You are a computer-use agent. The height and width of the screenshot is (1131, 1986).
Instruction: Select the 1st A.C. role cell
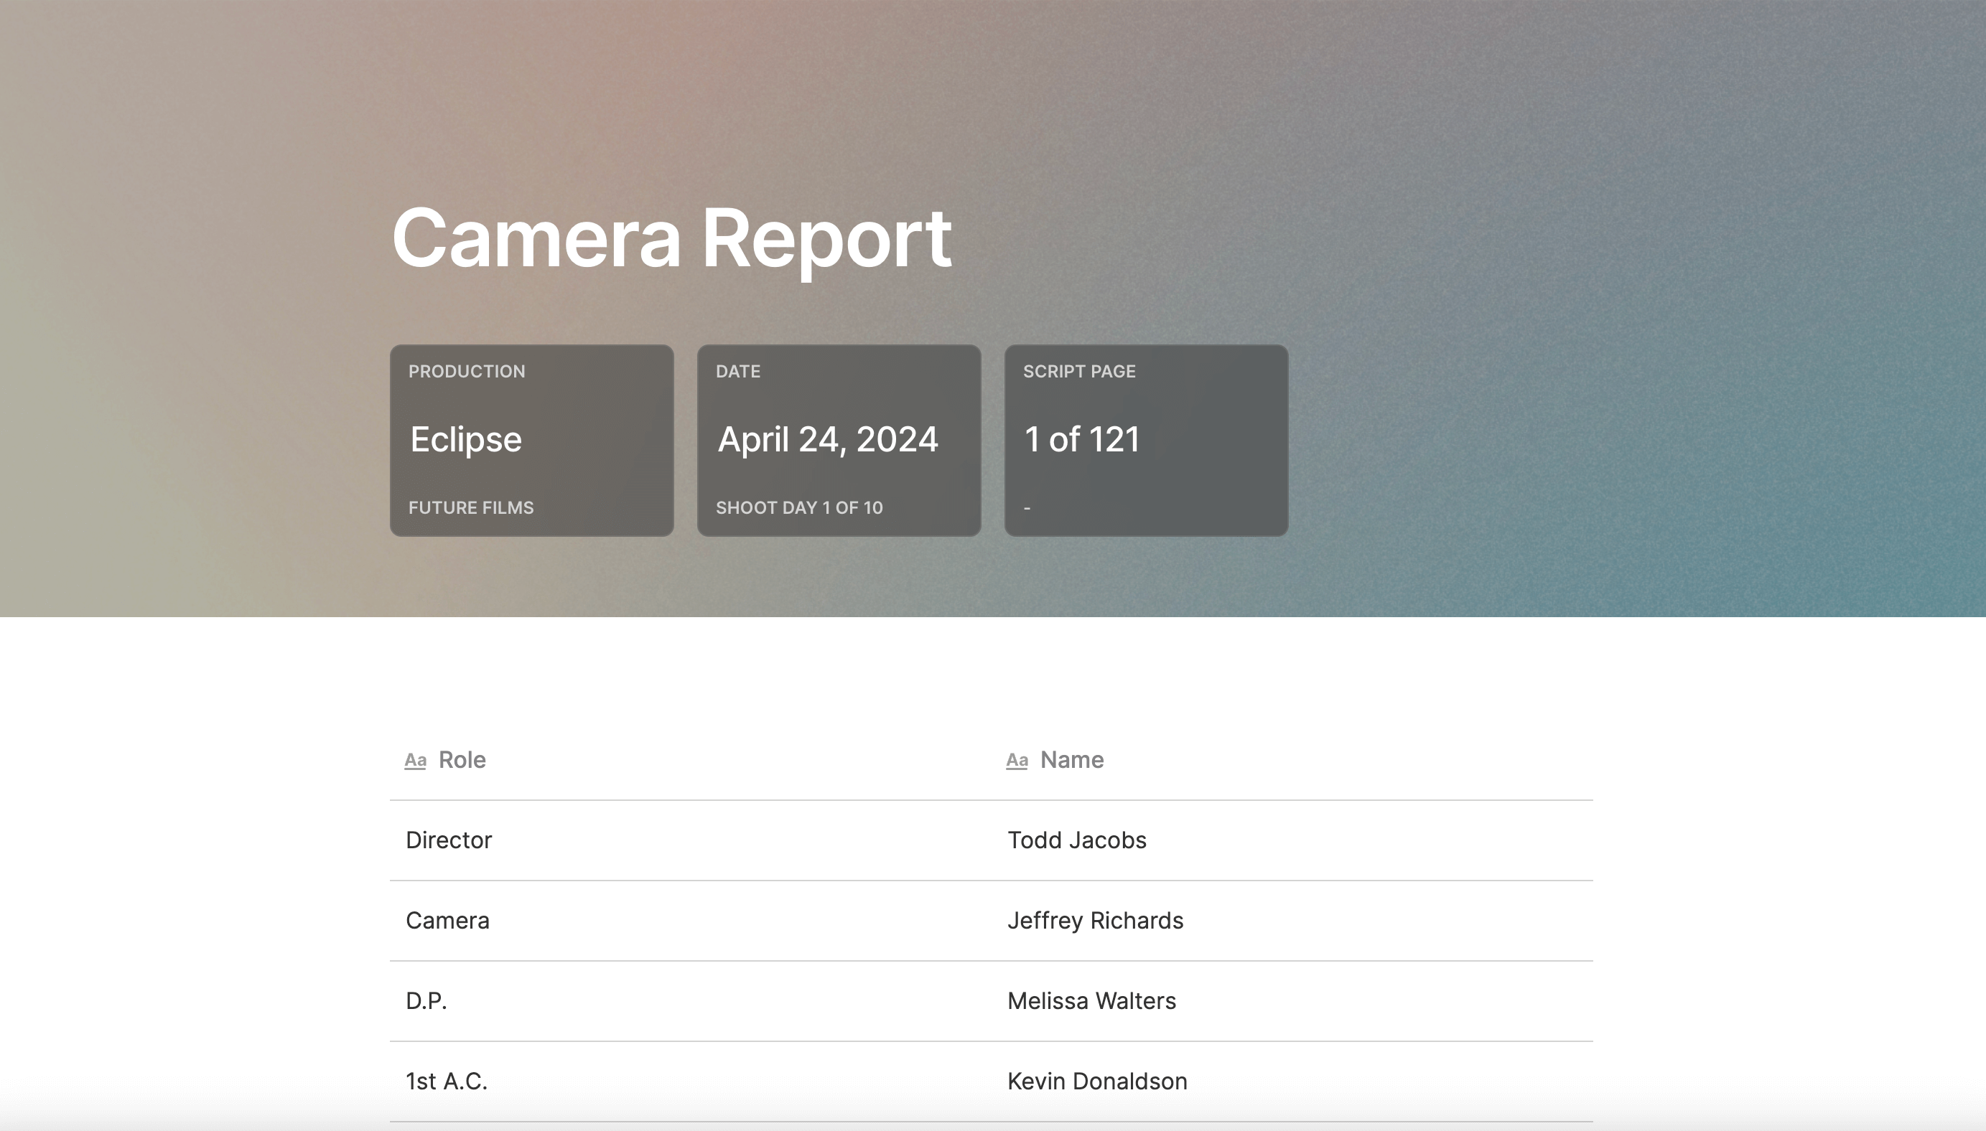(x=691, y=1081)
